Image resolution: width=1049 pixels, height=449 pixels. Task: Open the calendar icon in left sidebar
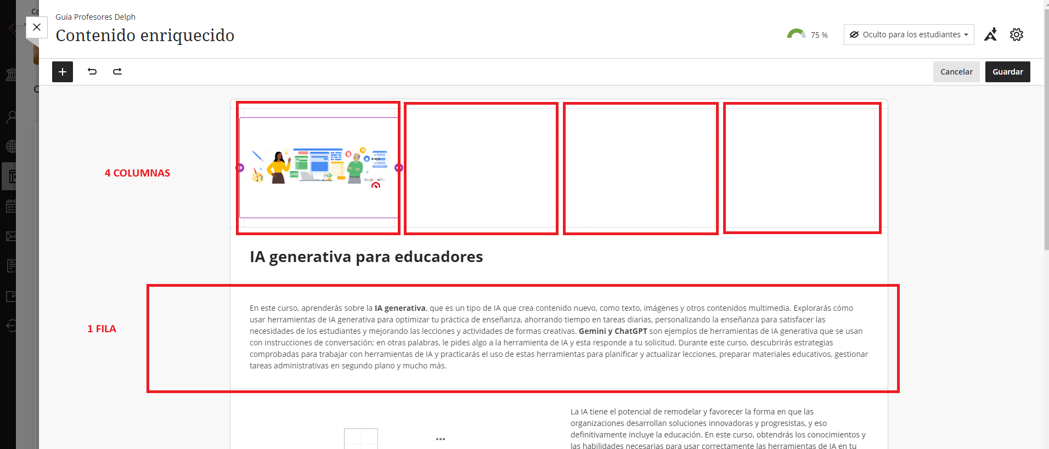(11, 206)
